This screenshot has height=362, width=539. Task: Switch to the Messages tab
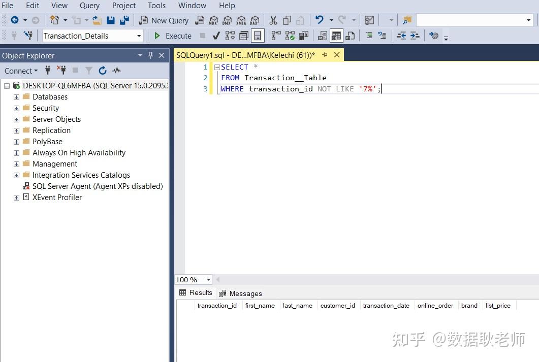click(245, 293)
